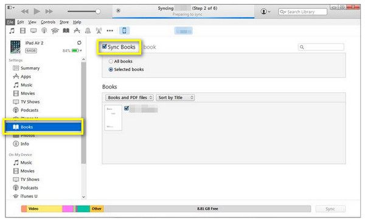365x222 pixels.
Task: Skip to next track
Action: click(x=49, y=12)
